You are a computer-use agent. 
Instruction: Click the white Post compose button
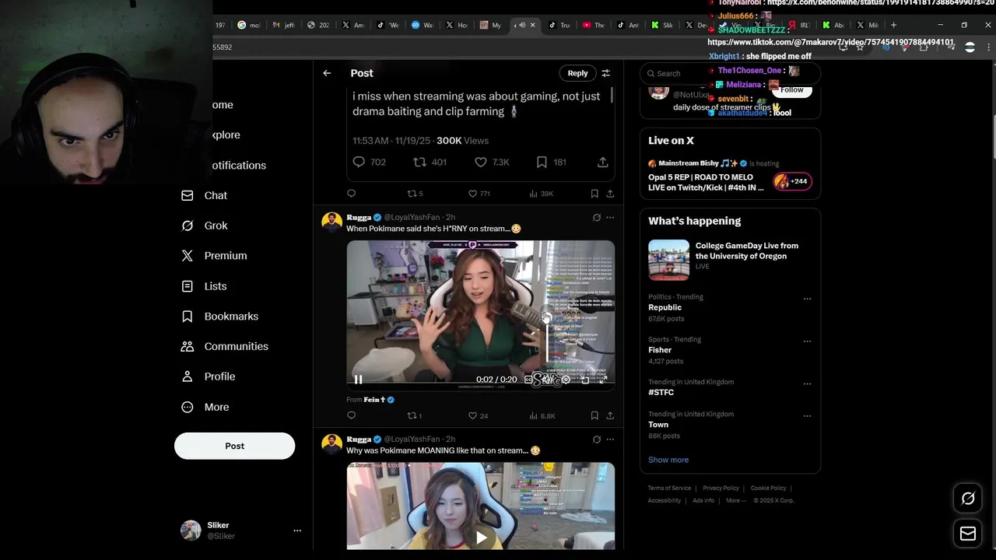[x=234, y=446]
